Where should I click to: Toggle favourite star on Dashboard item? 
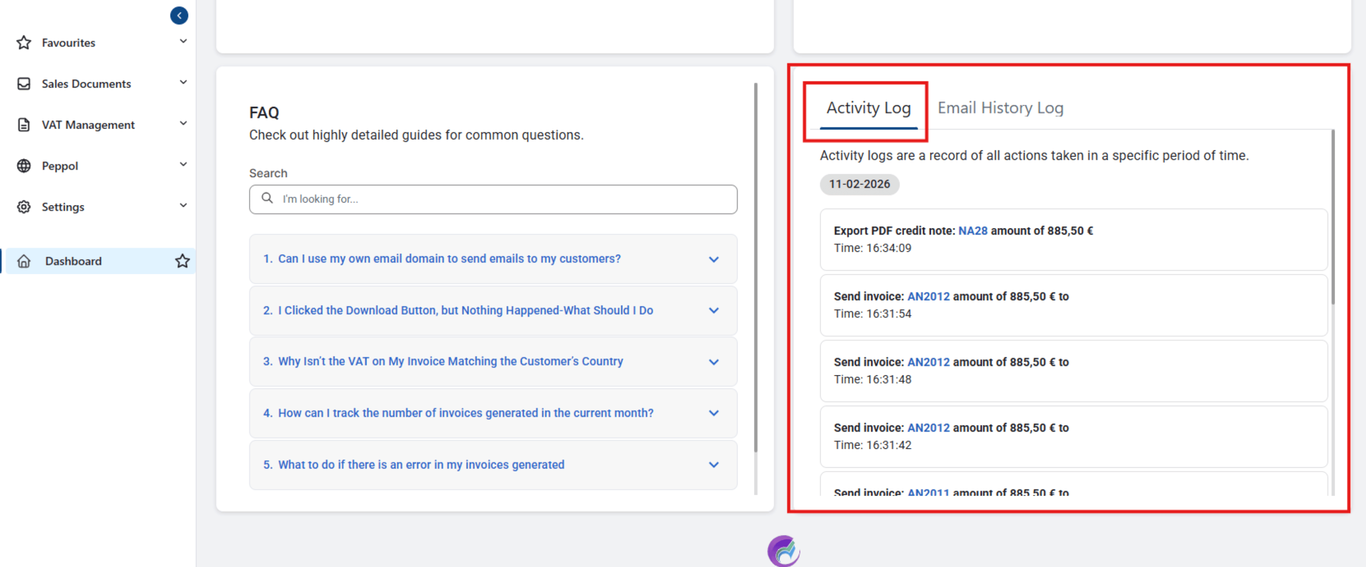[182, 261]
